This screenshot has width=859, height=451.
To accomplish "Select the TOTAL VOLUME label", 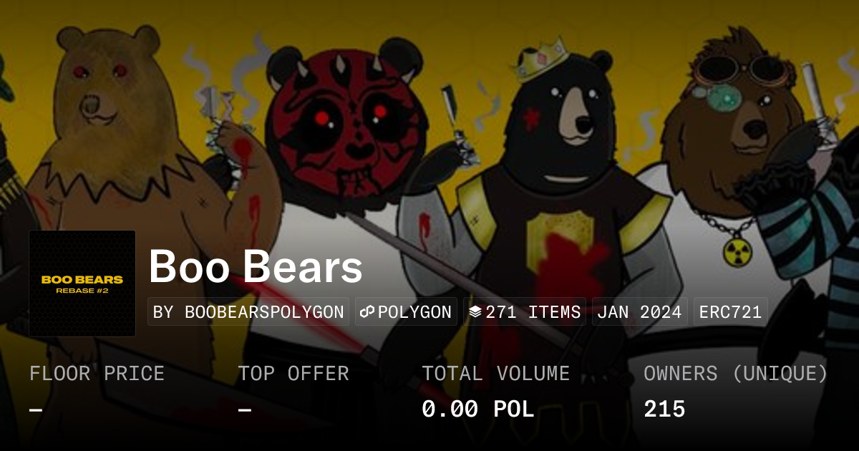I will coord(495,374).
